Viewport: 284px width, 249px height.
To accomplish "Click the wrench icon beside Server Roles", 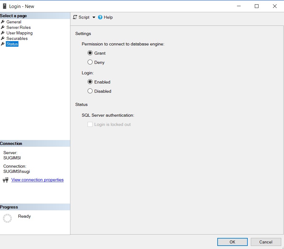I will point(3,27).
